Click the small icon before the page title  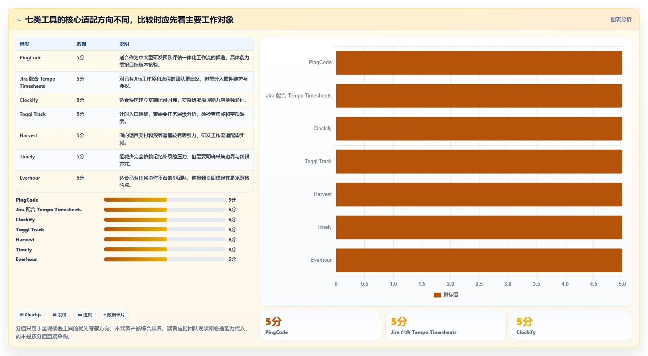point(19,20)
